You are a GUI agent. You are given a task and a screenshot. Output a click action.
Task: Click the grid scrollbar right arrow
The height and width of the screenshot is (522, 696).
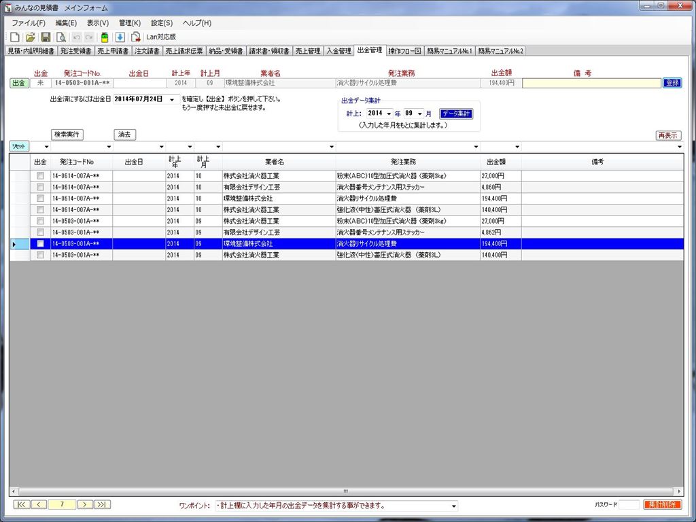tap(679, 491)
